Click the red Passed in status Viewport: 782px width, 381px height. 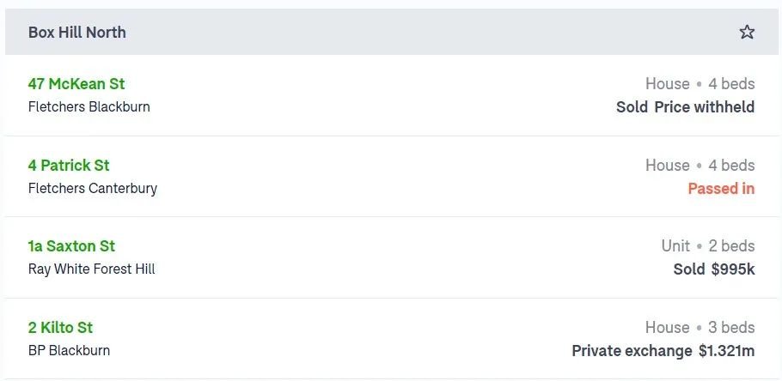pos(721,188)
